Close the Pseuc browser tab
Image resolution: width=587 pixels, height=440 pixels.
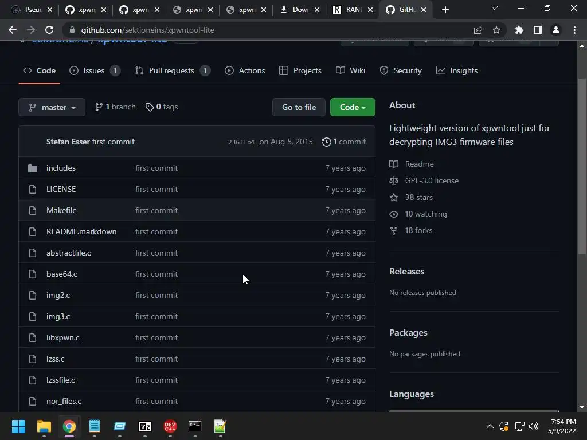pos(50,10)
